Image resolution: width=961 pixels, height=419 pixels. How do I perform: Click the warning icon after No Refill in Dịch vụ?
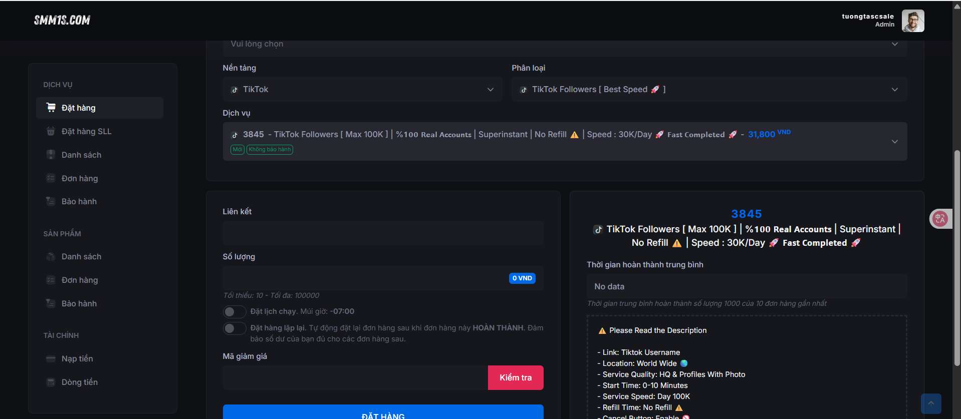coord(574,135)
